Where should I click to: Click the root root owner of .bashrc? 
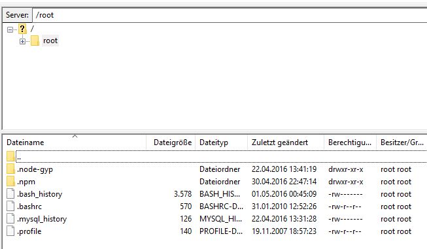click(396, 207)
